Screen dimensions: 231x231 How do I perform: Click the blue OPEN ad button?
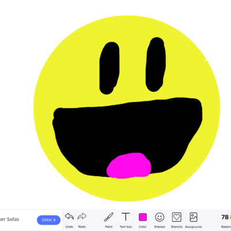point(49,220)
